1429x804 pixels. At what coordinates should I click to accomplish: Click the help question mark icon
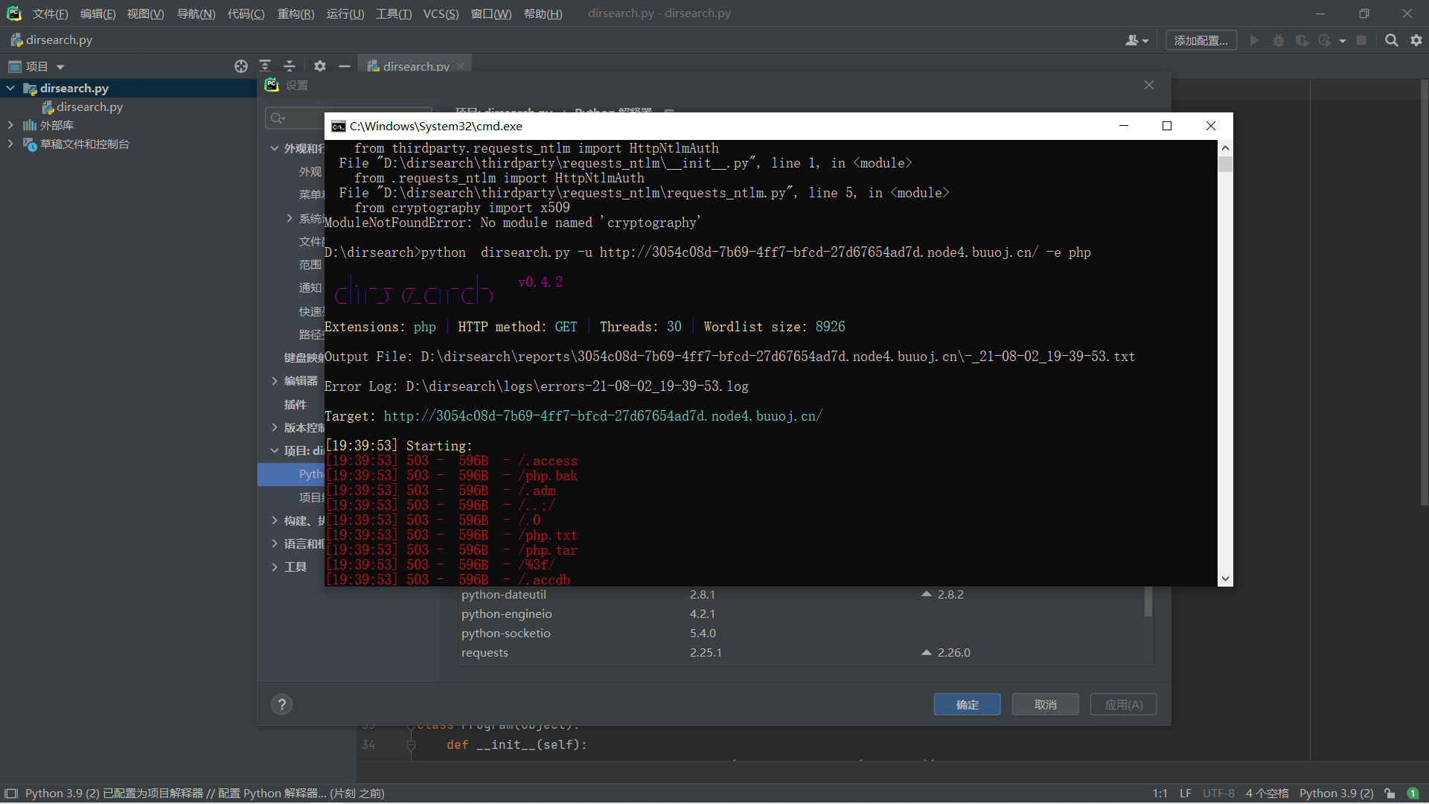click(x=281, y=704)
